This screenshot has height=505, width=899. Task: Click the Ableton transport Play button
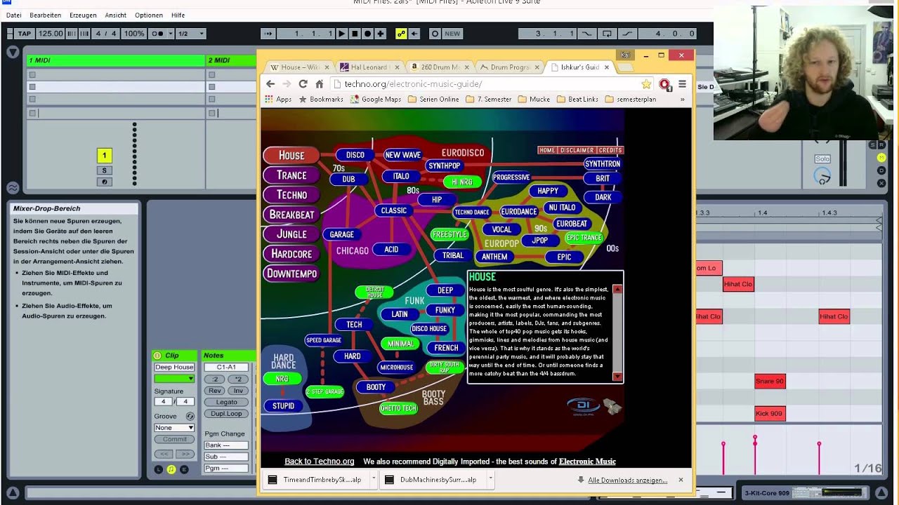point(341,34)
